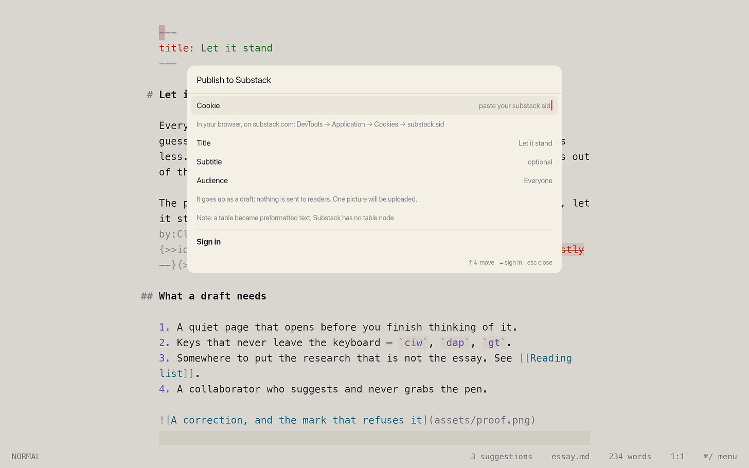Click the front matter title line
This screenshot has height=468, width=749.
pyautogui.click(x=216, y=48)
